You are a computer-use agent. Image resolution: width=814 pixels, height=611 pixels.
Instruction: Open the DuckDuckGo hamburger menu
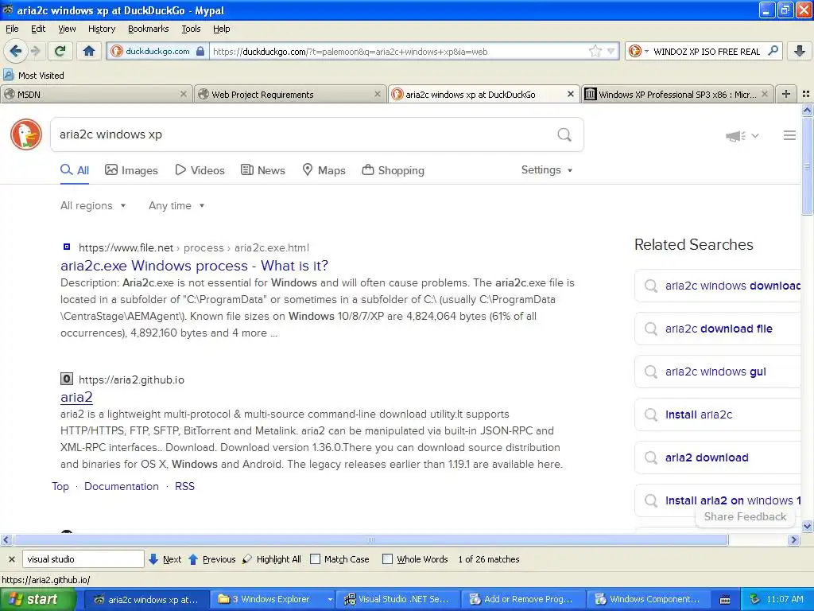(789, 135)
